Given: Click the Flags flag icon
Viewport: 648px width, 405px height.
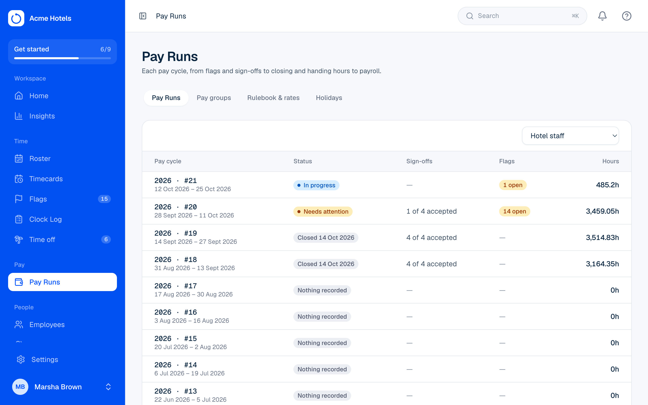Looking at the screenshot, I should pyautogui.click(x=19, y=199).
